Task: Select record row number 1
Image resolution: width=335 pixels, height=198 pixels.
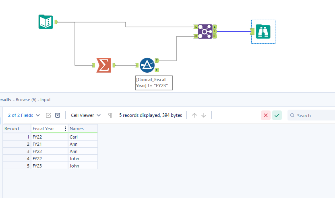Action: point(17,137)
